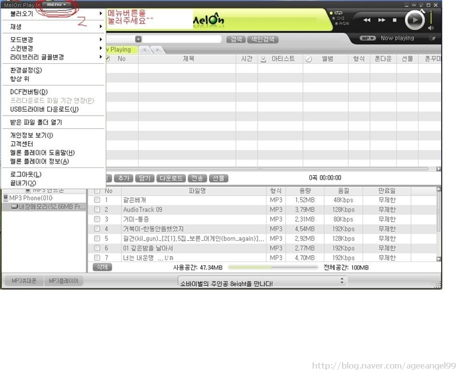Click the 다운로드 button
Image resolution: width=473 pixels, height=382 pixels.
point(171,178)
